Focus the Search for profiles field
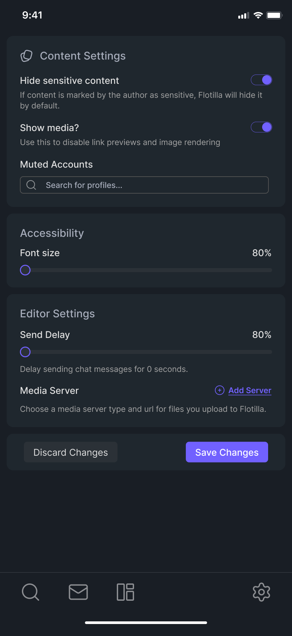The height and width of the screenshot is (636, 292). coord(144,185)
